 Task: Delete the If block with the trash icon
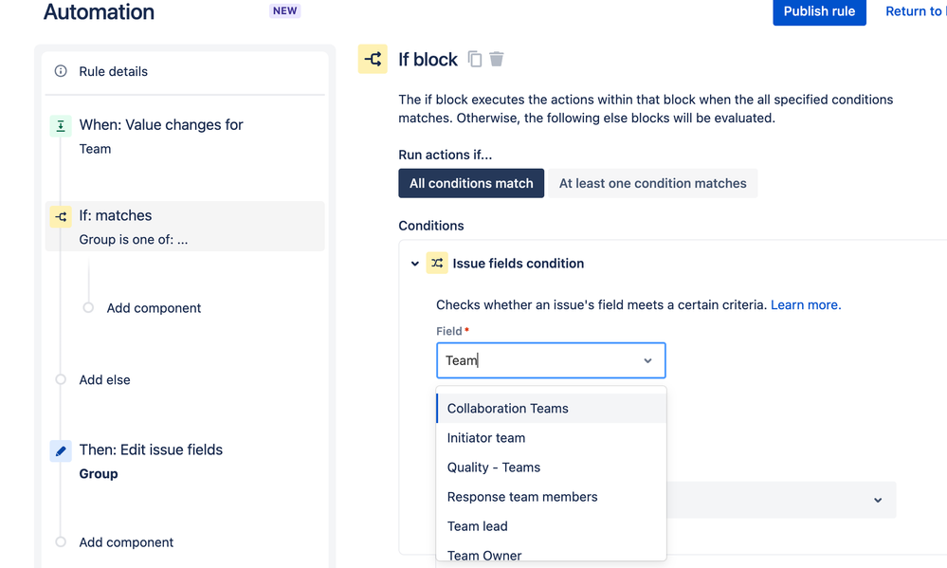497,59
